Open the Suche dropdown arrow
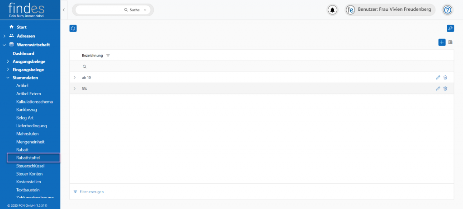The height and width of the screenshot is (209, 463). click(x=145, y=10)
